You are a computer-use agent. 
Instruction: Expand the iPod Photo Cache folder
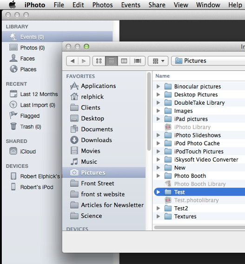pos(158,143)
